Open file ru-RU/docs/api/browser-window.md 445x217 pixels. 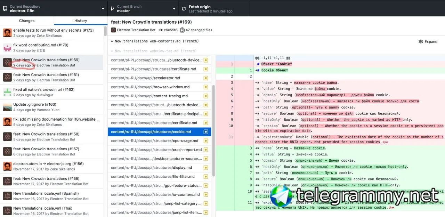pyautogui.click(x=159, y=87)
